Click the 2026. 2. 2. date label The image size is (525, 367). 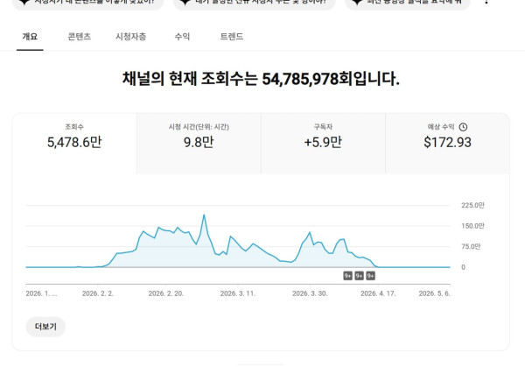tap(98, 293)
